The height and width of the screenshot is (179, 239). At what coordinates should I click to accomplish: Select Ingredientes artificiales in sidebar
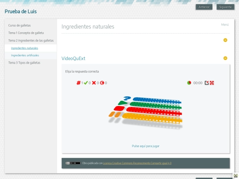pyautogui.click(x=25, y=55)
